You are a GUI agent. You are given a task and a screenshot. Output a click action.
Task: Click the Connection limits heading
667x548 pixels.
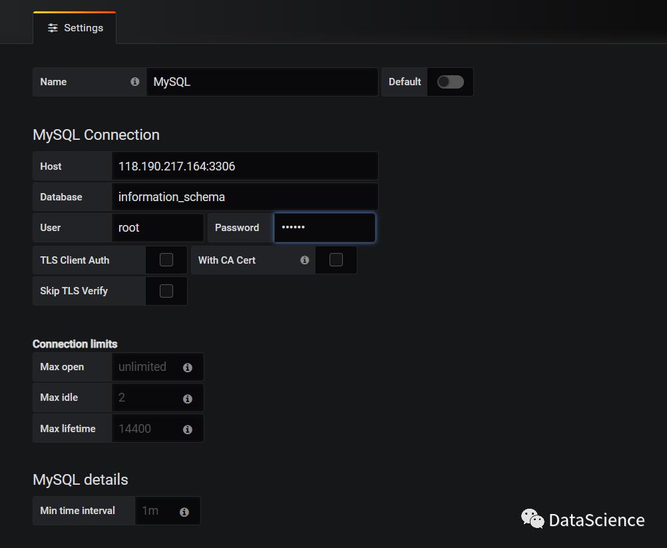coord(75,344)
